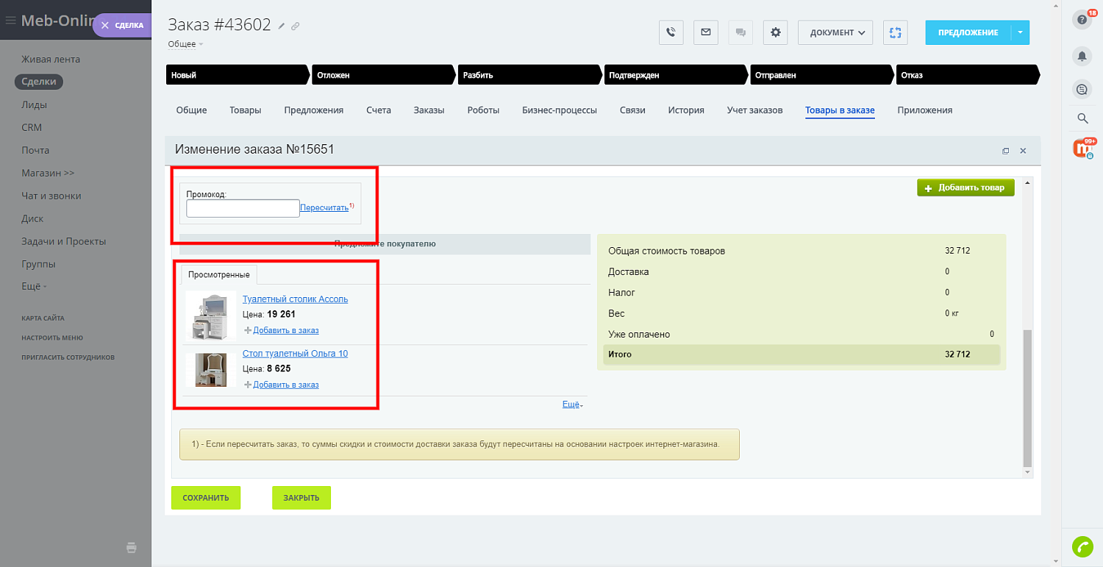Select the printer icon in the sidebar
1103x567 pixels.
[131, 547]
